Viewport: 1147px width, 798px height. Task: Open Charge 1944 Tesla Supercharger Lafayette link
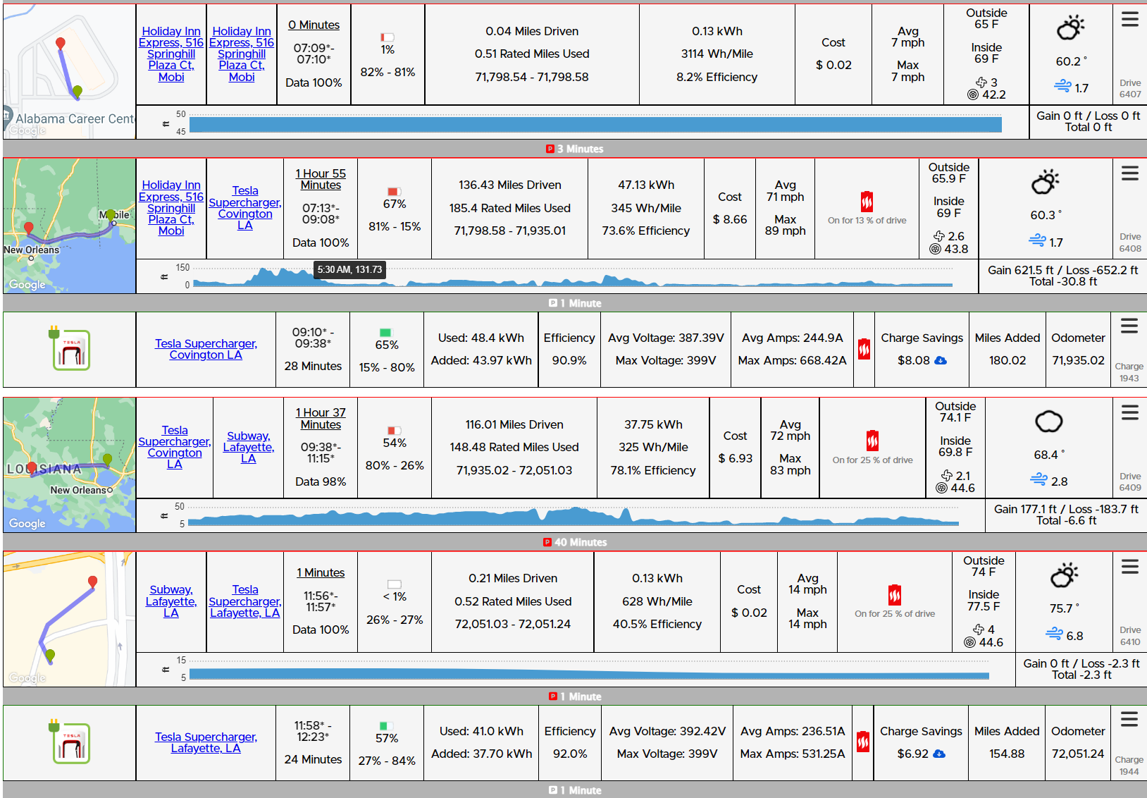pyautogui.click(x=206, y=742)
